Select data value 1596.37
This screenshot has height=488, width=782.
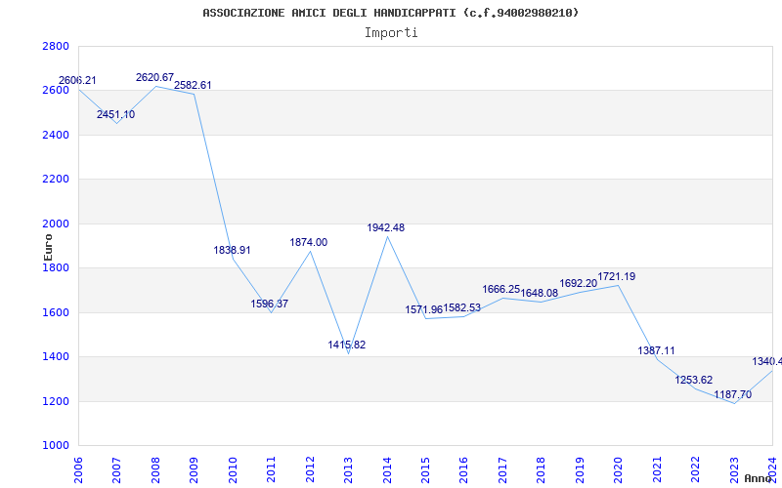pos(270,304)
